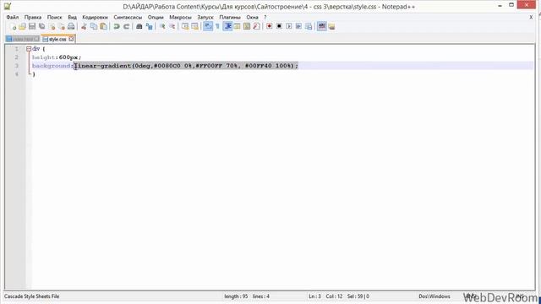
Task: Click the last yellow toolbar icon
Action: (x=331, y=26)
